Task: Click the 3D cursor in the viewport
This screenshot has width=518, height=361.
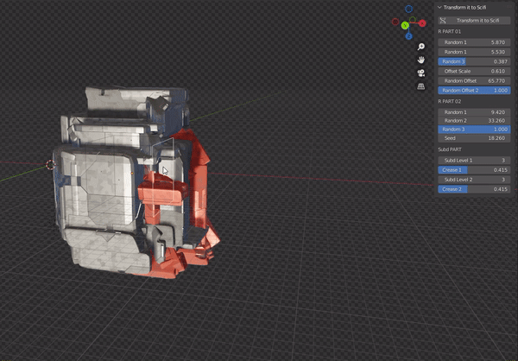Action: point(51,165)
